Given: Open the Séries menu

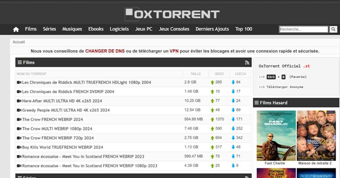Looking at the screenshot, I should (49, 29).
